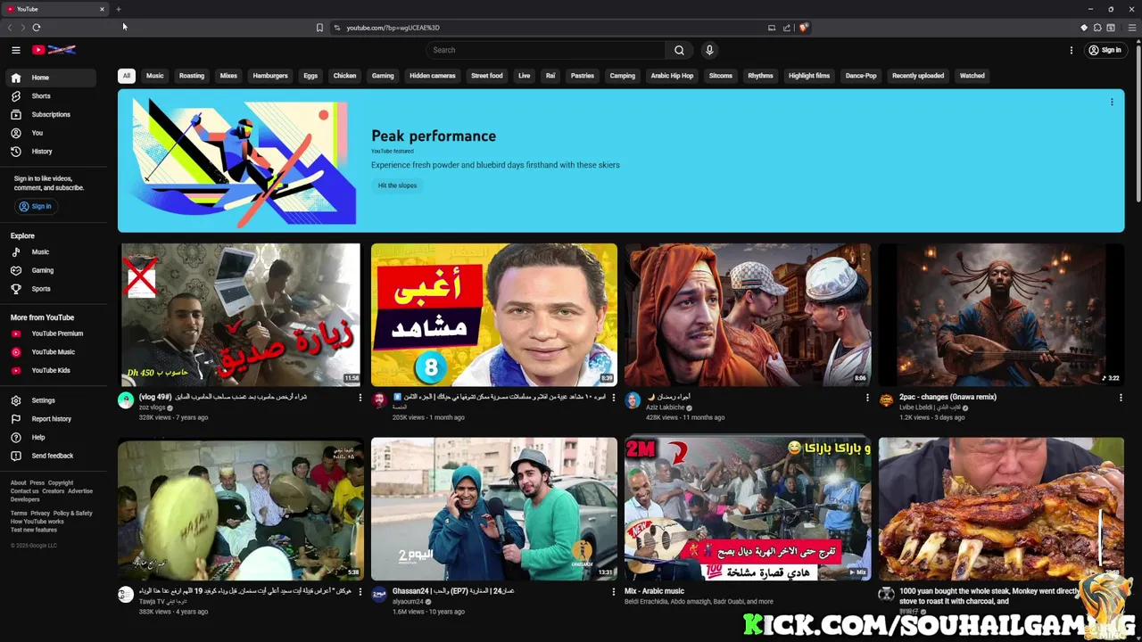Open zoz vlogs channel name

point(152,407)
